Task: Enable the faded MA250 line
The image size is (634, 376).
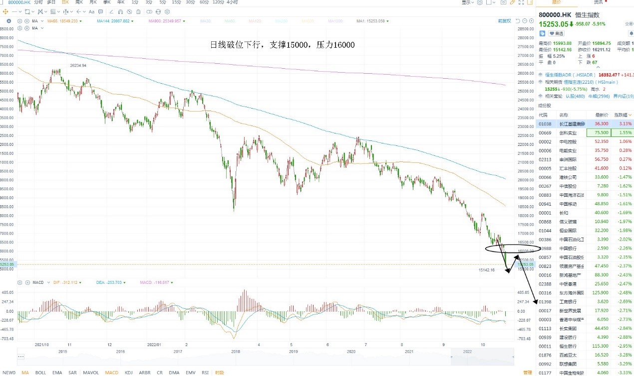Action: tap(282, 21)
